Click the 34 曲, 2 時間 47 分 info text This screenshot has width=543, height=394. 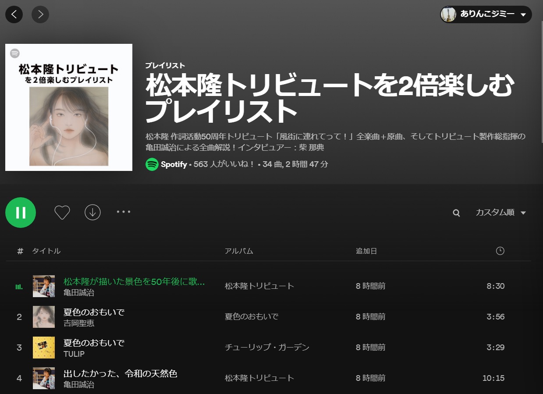pos(295,164)
